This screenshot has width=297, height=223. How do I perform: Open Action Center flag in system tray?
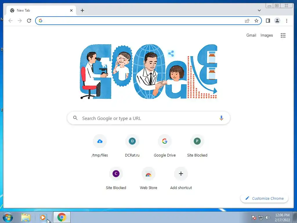(254, 217)
